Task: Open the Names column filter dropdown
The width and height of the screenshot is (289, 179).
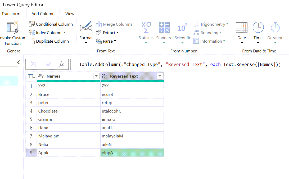Action: (96, 76)
